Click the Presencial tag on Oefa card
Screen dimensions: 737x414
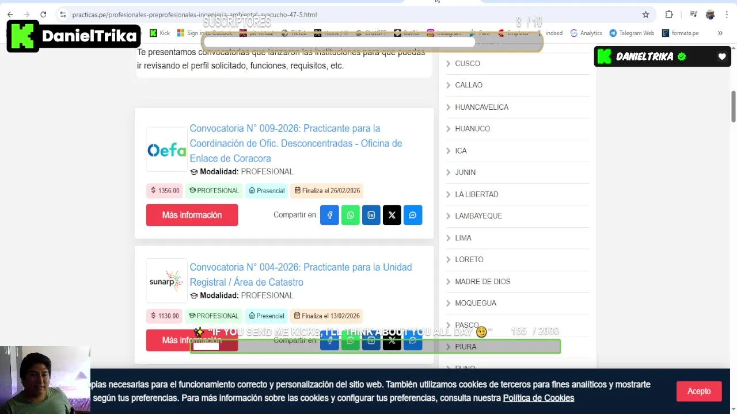point(267,190)
